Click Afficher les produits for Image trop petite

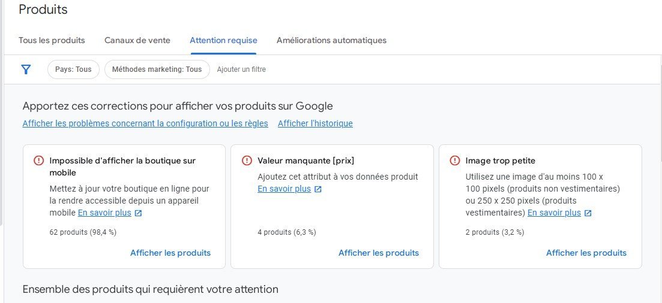coord(586,253)
